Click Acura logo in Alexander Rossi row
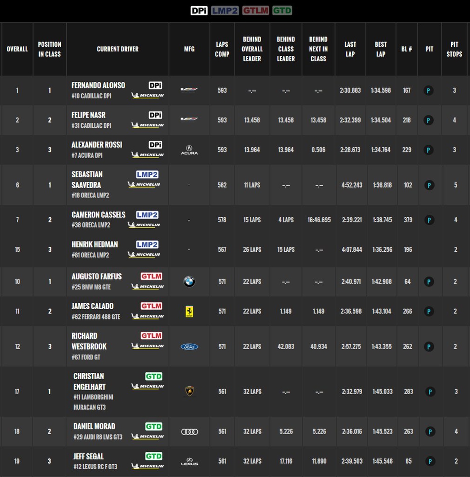The image size is (470, 477). pos(189,150)
